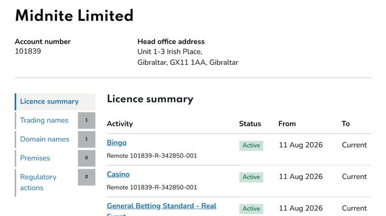Screen dimensions: 386x216
Task: Click the From column header
Action: coord(287,124)
